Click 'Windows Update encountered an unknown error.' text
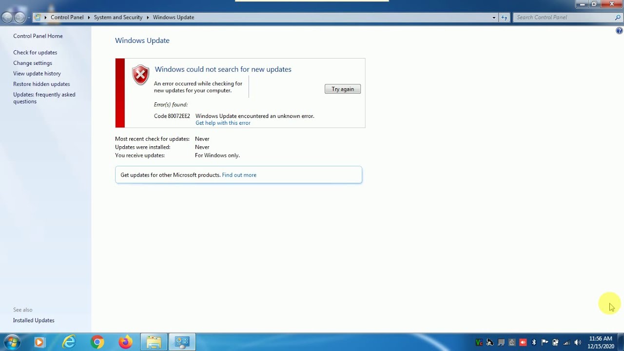 [255, 116]
